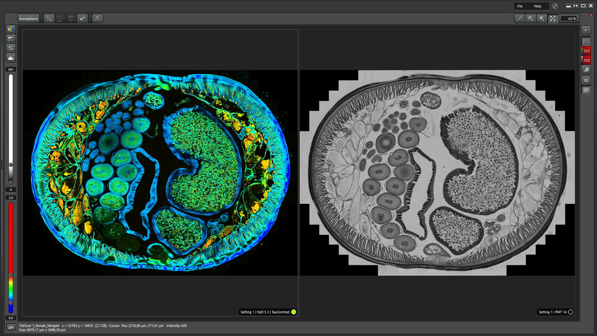Screen dimensions: 597x336
Task: Click the fit-to-window zoom icon
Action: point(553,19)
